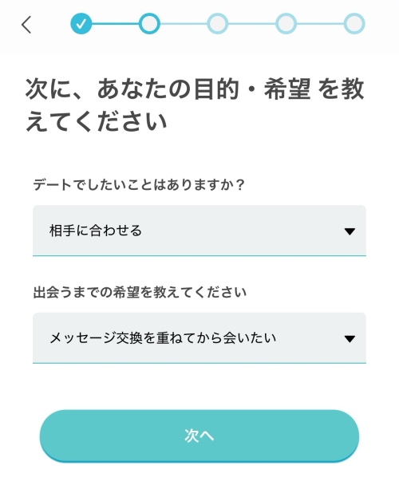Expand the date activity select field
The image size is (399, 497).
click(x=199, y=231)
